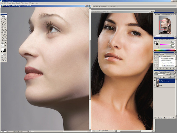
Task: Select the Paint Bucket tool
Action: point(5,32)
